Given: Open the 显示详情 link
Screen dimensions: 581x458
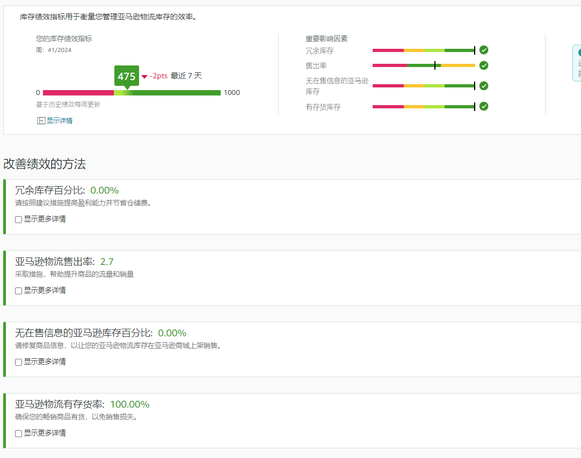Looking at the screenshot, I should [59, 121].
